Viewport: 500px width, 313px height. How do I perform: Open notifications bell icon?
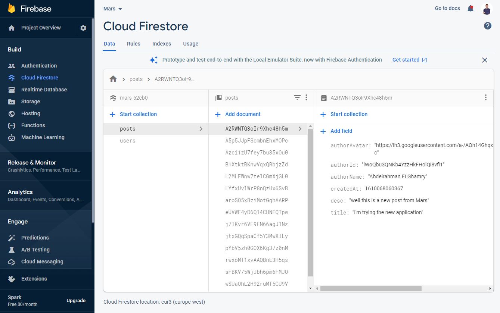pos(471,9)
